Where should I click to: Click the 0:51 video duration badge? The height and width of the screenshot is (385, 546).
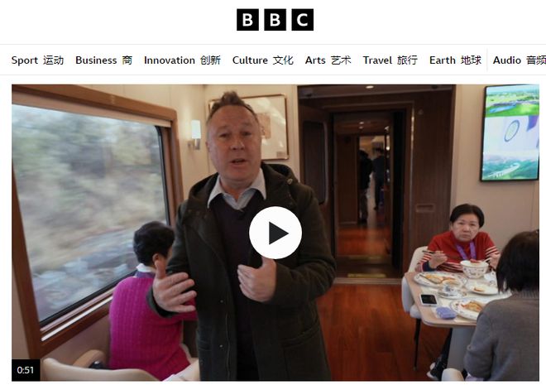pos(26,370)
